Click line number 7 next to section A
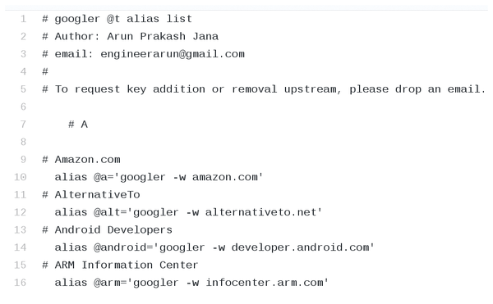The height and width of the screenshot is (304, 493). click(24, 125)
